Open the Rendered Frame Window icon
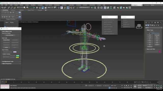 coord(121,8)
